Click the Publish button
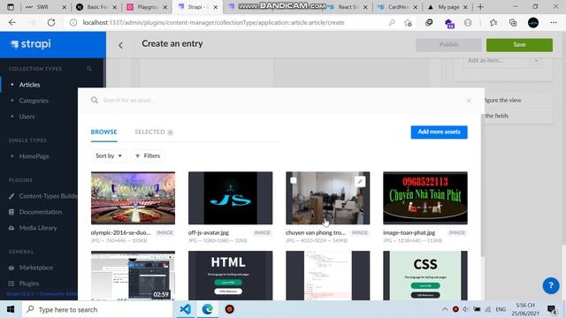 tap(448, 45)
